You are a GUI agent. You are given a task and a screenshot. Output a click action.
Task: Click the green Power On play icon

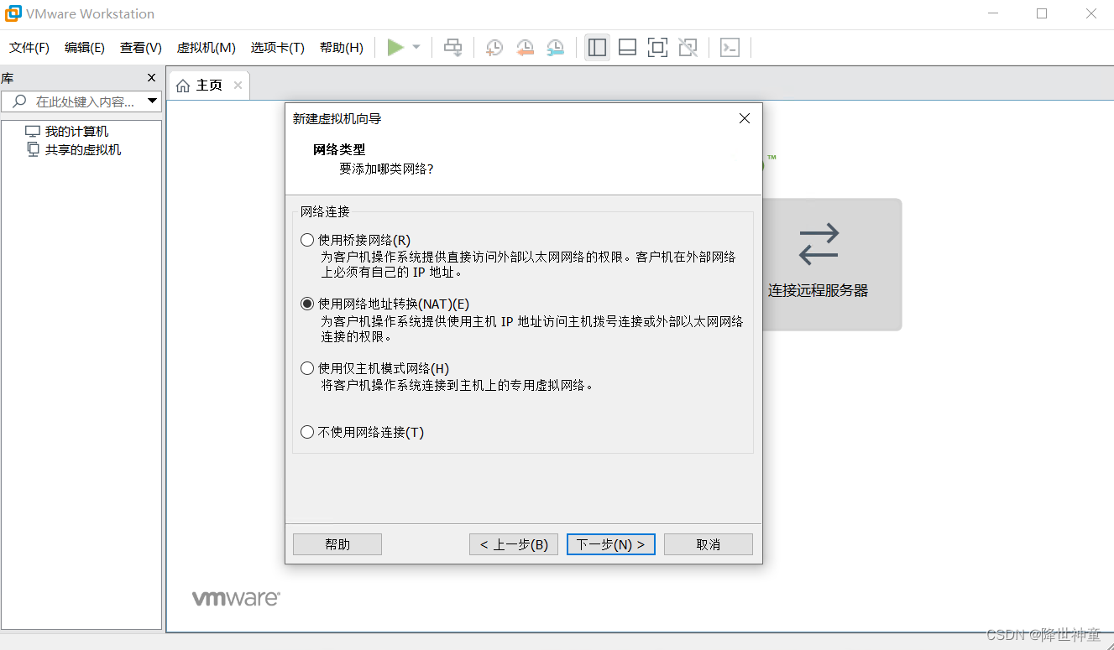point(395,48)
